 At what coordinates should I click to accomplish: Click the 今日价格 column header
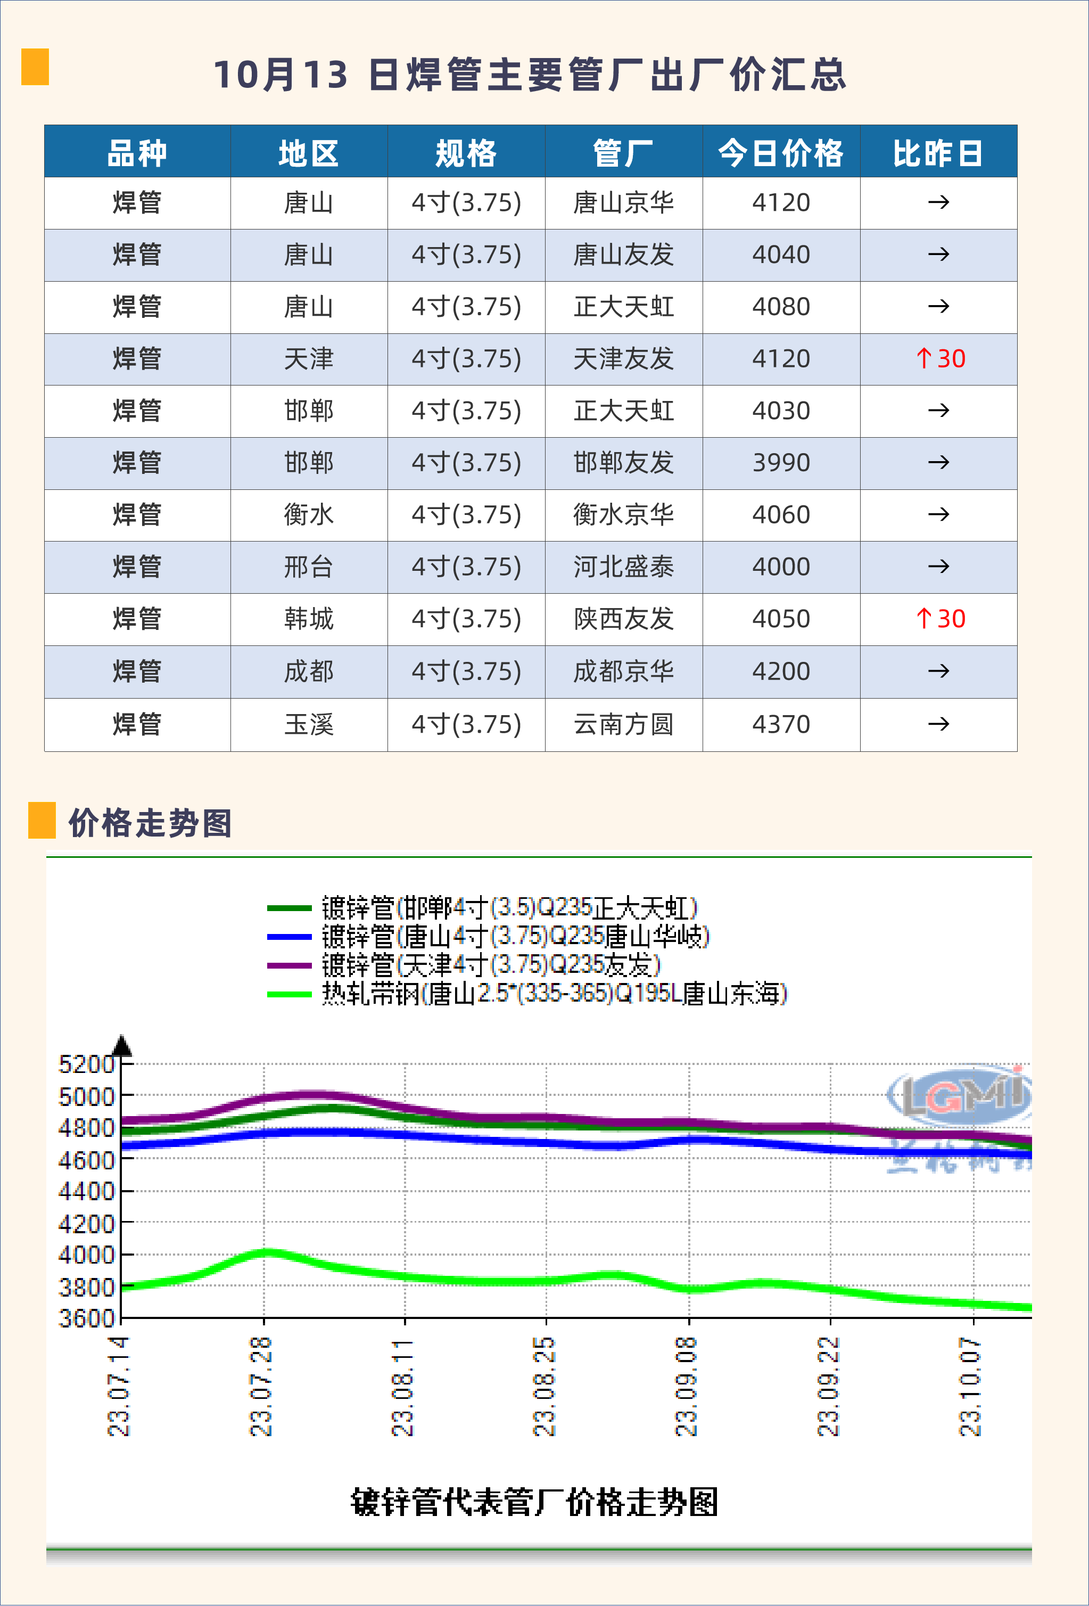pos(780,153)
